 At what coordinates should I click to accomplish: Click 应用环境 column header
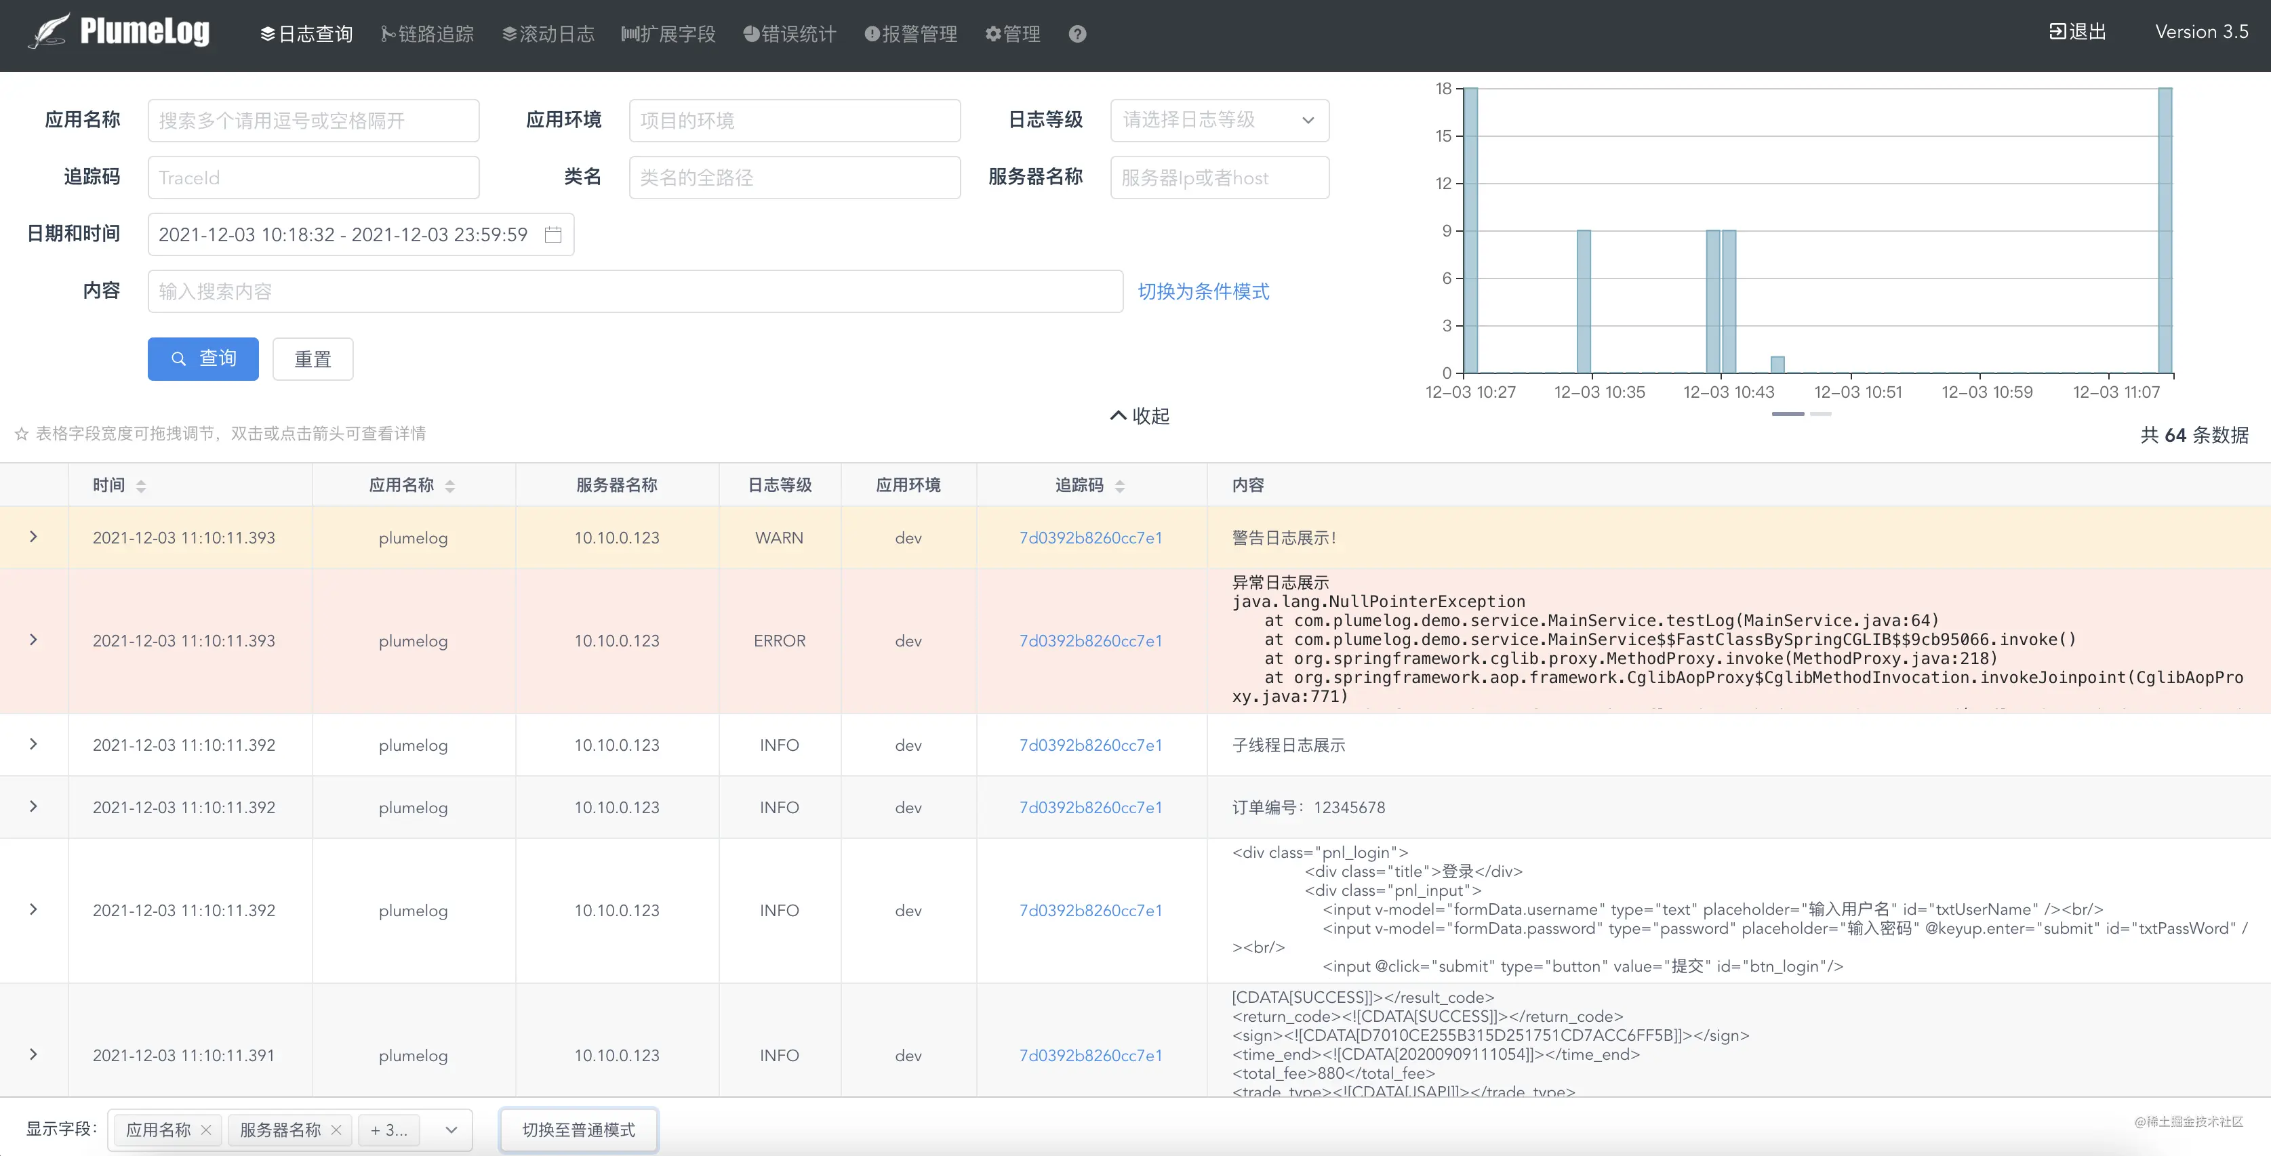(x=908, y=484)
